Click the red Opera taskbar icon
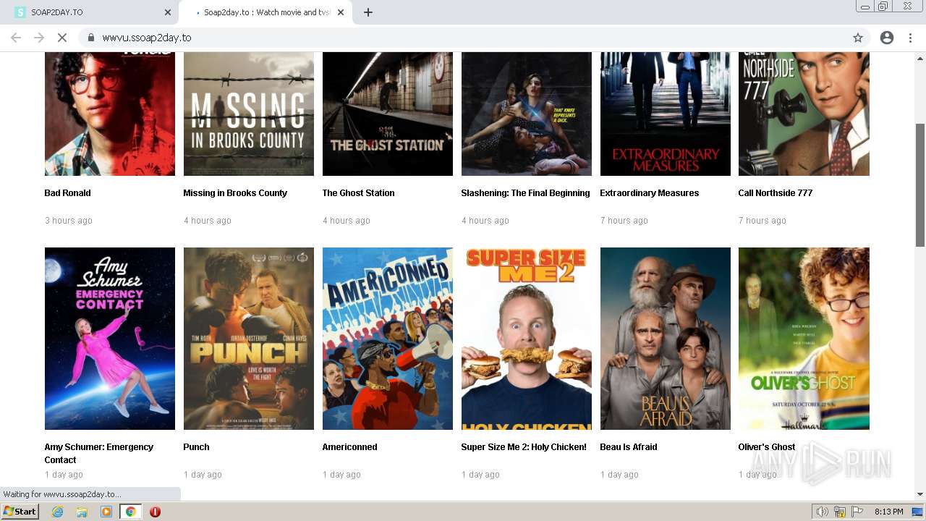This screenshot has width=926, height=521. pyautogui.click(x=155, y=512)
